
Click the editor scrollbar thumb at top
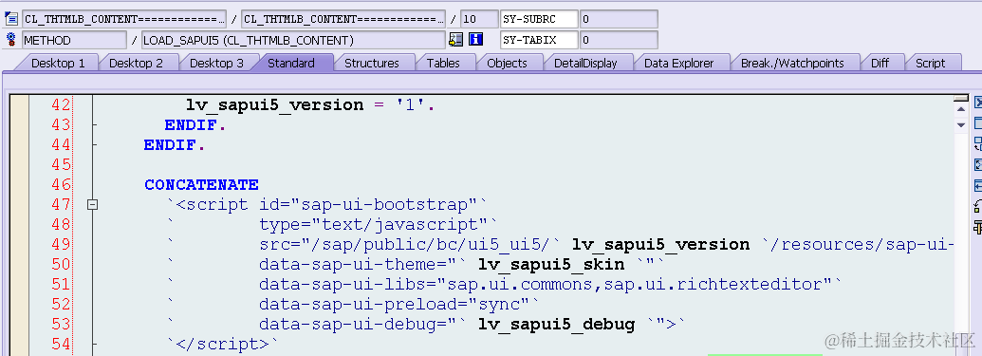(x=961, y=98)
